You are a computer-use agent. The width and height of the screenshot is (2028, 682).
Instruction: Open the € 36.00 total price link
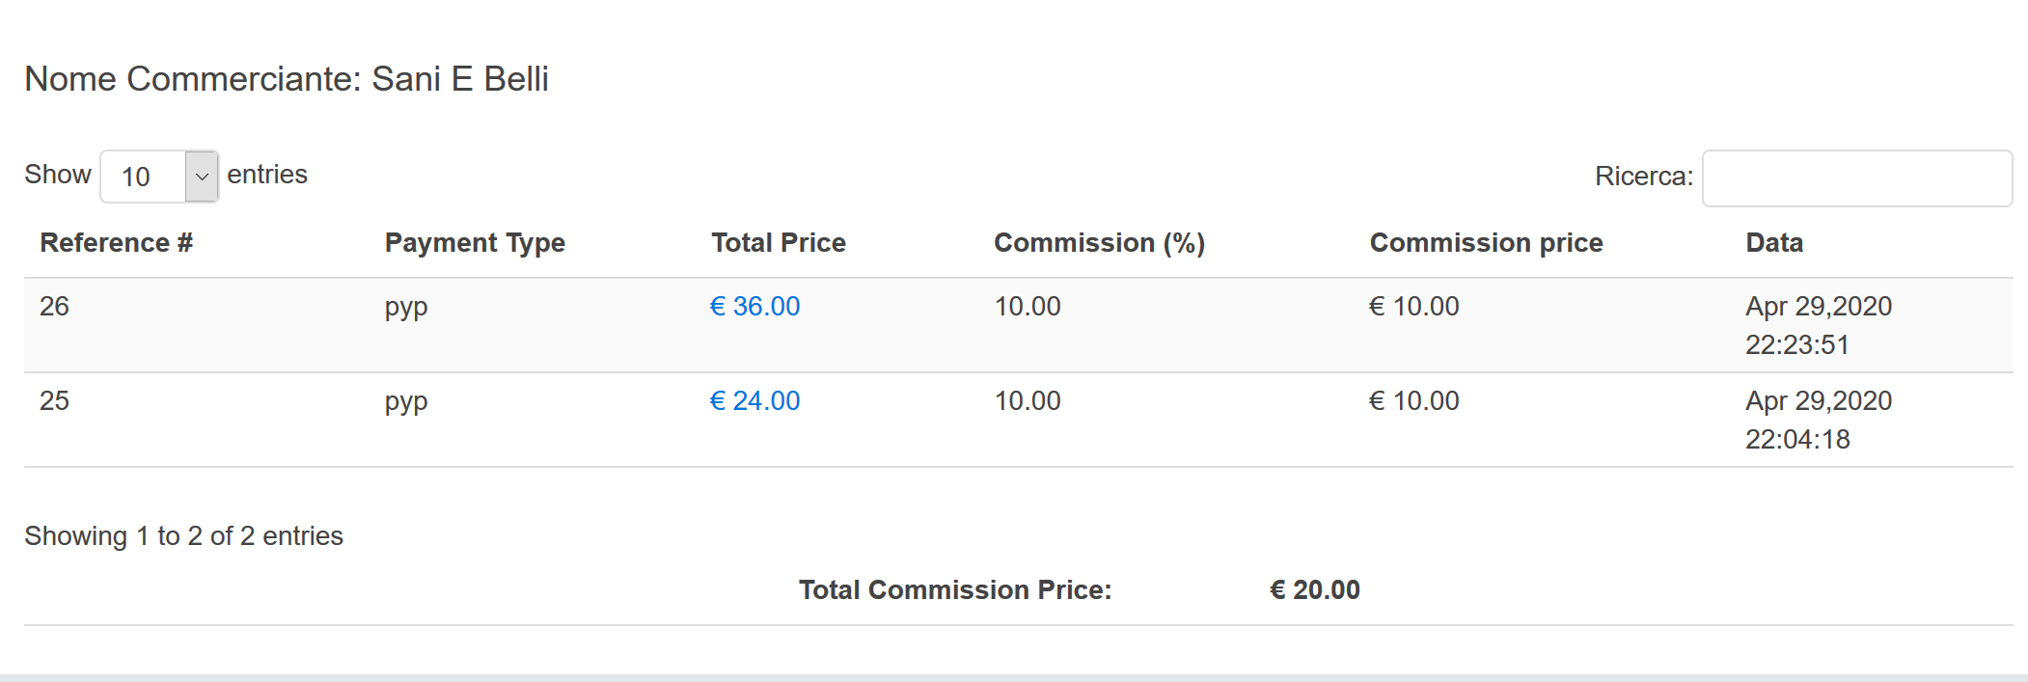point(754,307)
